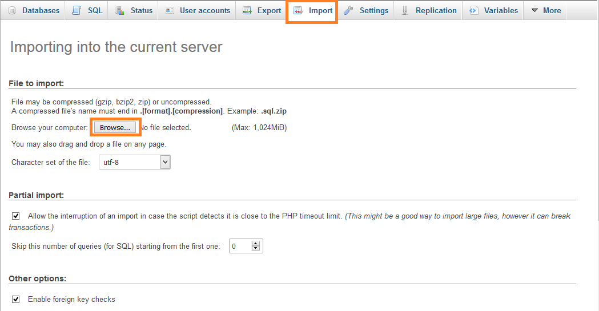Viewport: 599px width, 311px height.
Task: Click the Status chart icon
Action: tap(119, 11)
